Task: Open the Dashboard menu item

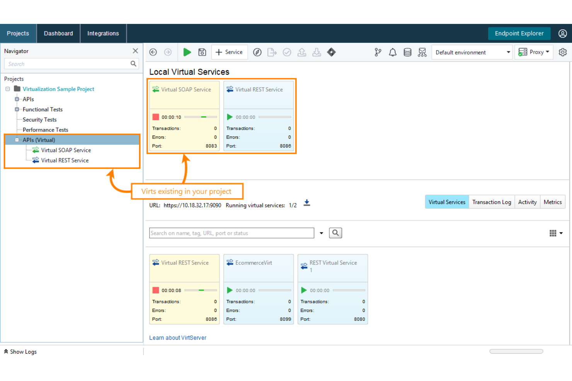Action: 58,33
